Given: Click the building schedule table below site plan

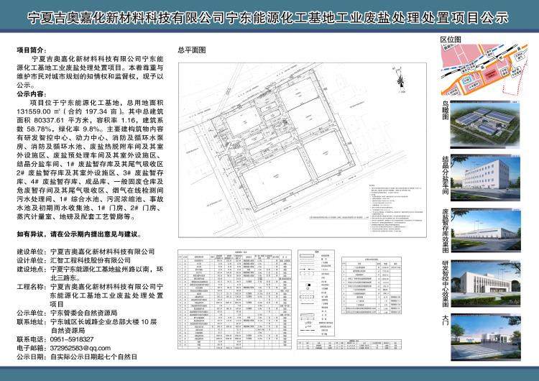Looking at the screenshot, I should (234, 300).
